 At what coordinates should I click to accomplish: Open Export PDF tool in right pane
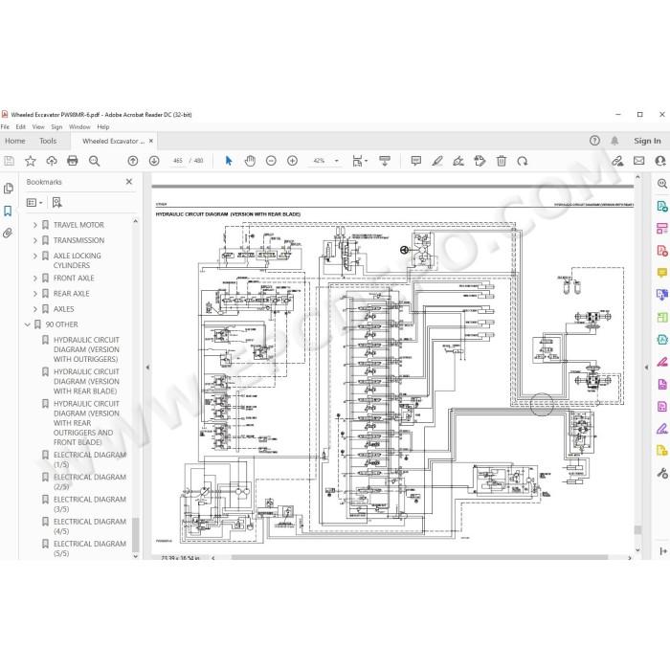tap(661, 207)
